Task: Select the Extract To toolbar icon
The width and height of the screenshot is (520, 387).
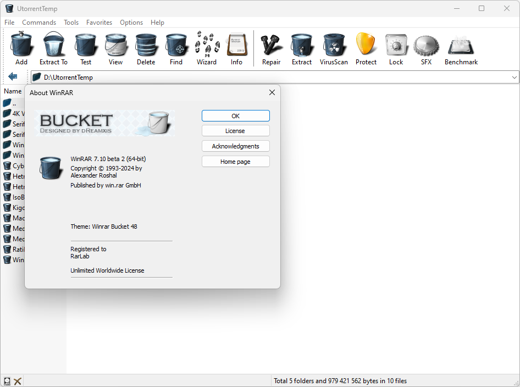Action: pos(53,44)
